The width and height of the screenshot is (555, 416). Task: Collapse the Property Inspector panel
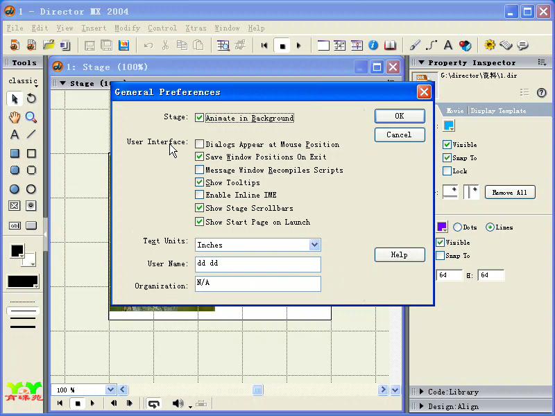coord(421,62)
